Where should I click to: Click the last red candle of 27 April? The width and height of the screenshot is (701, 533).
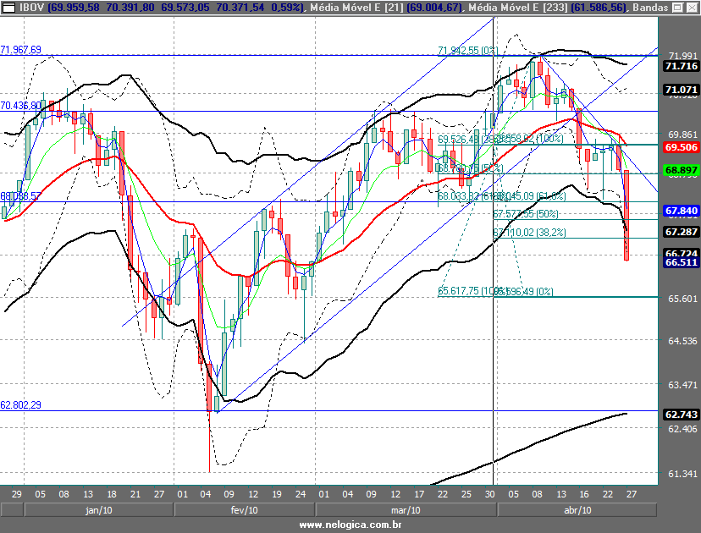pyautogui.click(x=626, y=216)
